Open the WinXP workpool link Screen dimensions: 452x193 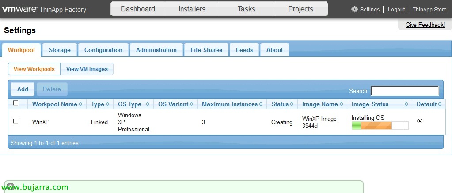(x=41, y=122)
